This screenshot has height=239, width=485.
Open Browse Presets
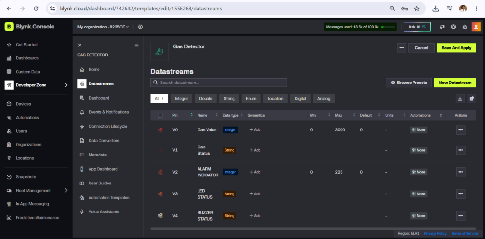[x=409, y=83]
